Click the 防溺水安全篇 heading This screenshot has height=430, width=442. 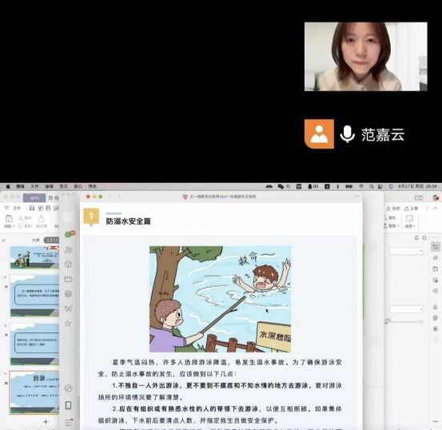[128, 221]
